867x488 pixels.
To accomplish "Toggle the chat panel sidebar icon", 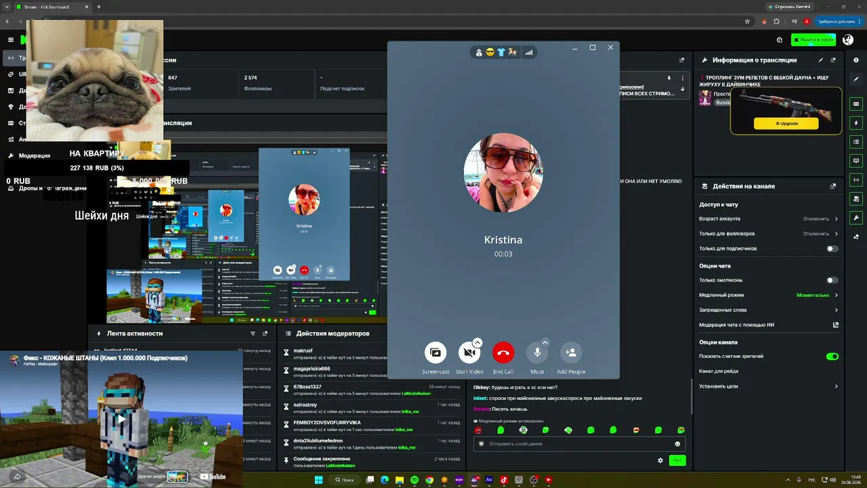I will point(856,161).
